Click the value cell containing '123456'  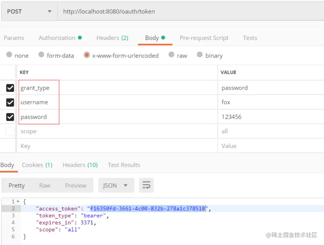271,117
